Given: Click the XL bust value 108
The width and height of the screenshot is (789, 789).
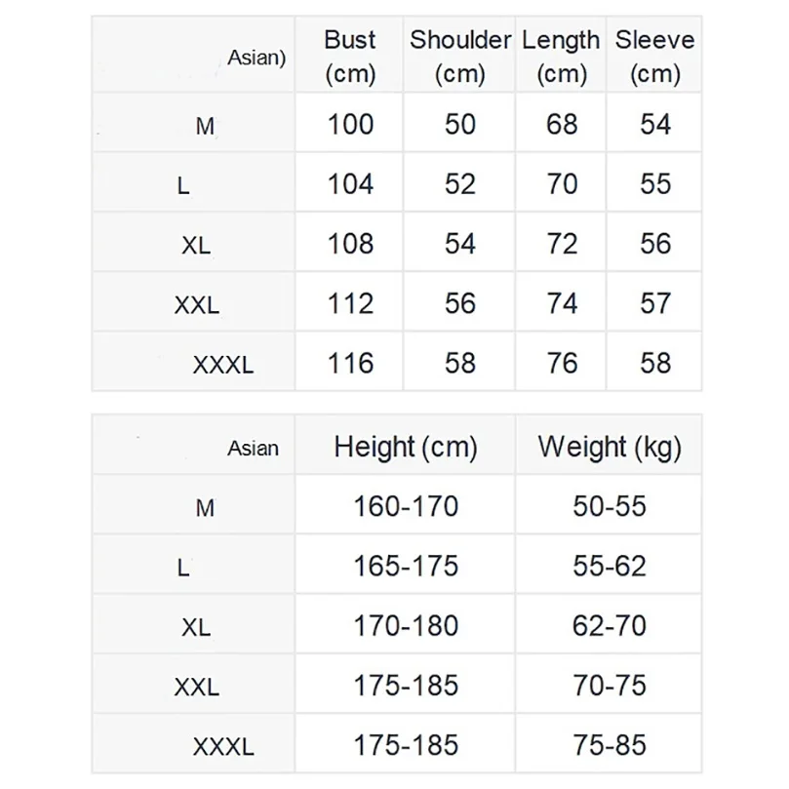Looking at the screenshot, I should pos(350,244).
